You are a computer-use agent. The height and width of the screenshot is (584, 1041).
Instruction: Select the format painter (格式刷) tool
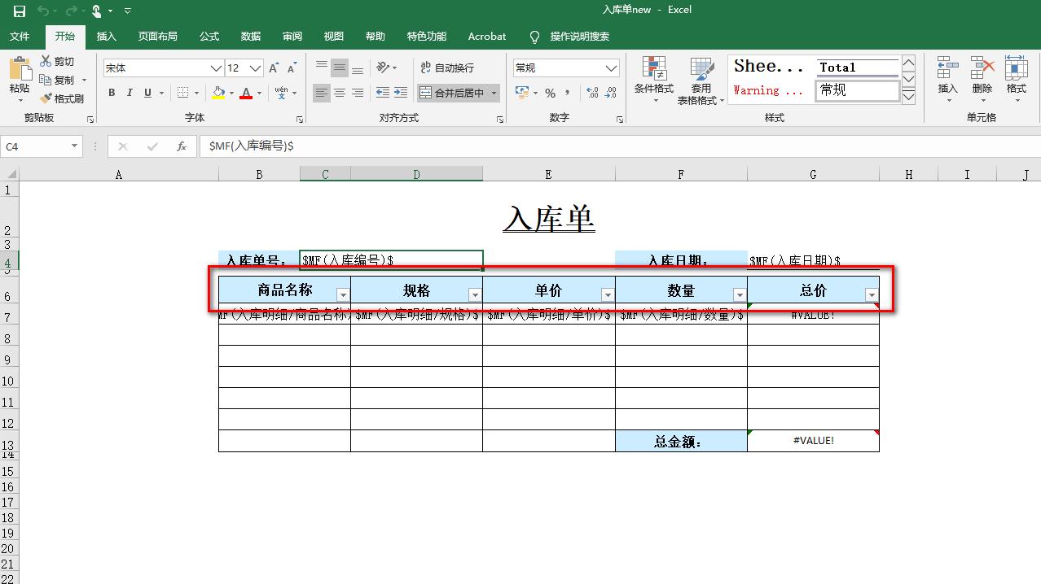(65, 98)
